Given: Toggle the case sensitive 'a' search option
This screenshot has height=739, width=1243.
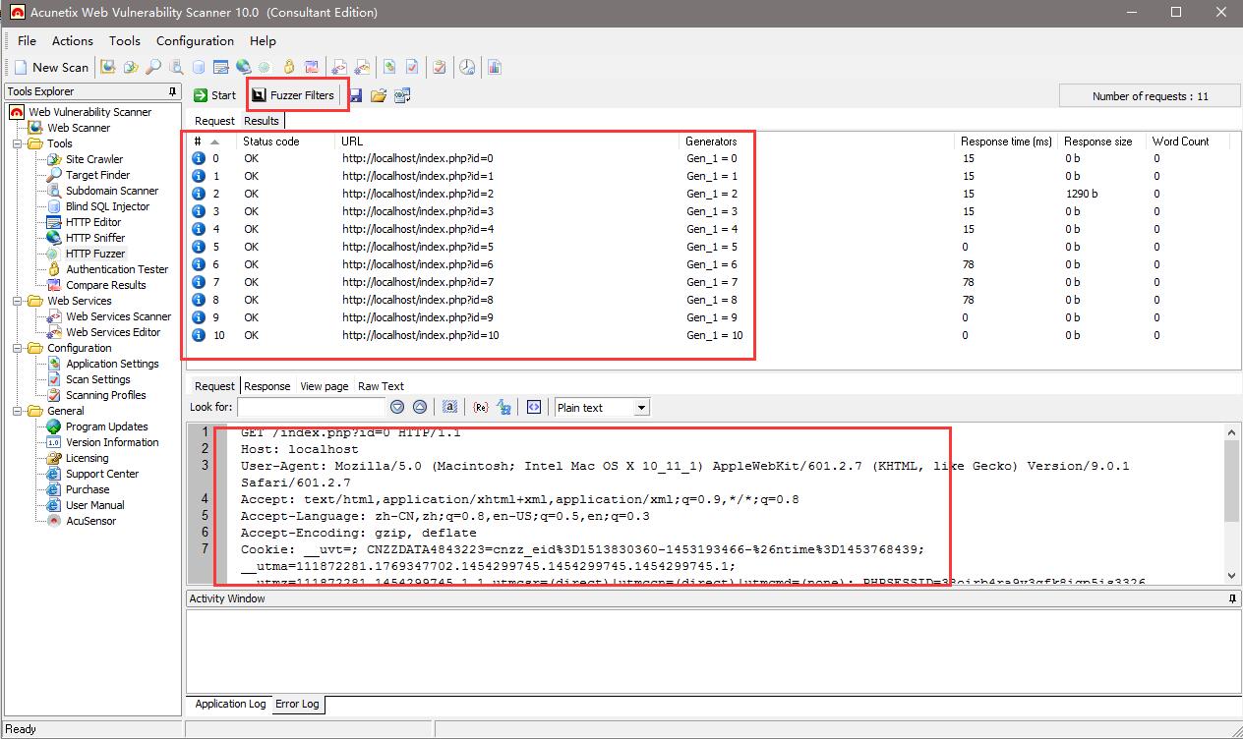Looking at the screenshot, I should click(x=449, y=407).
